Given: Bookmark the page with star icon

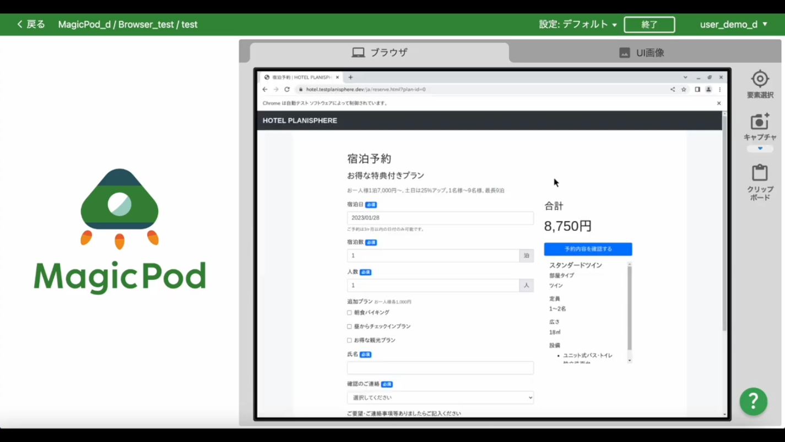Looking at the screenshot, I should pos(684,89).
